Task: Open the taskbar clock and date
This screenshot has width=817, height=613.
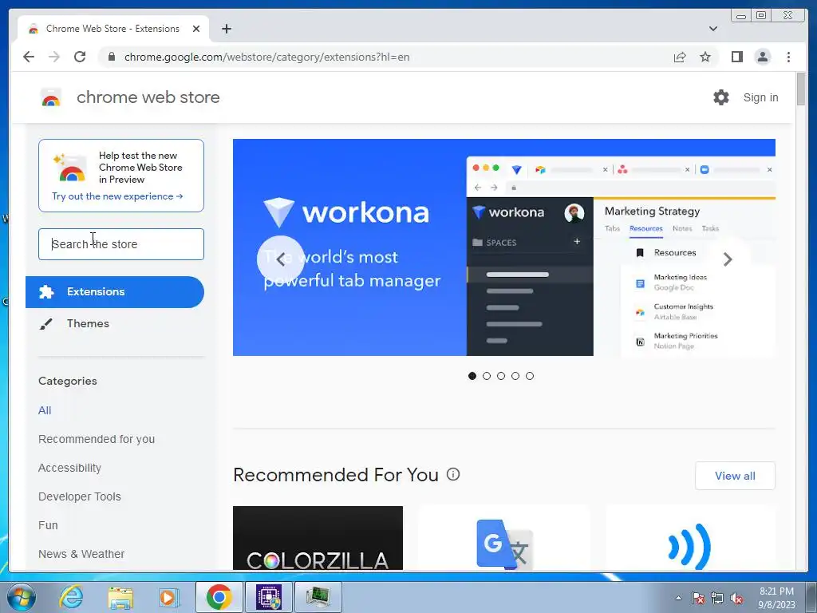Action: click(x=776, y=598)
